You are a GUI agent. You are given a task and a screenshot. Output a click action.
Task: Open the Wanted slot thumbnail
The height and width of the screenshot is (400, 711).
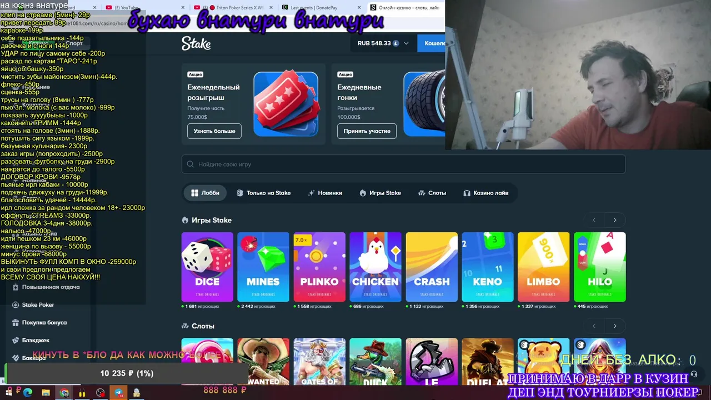pos(263,362)
